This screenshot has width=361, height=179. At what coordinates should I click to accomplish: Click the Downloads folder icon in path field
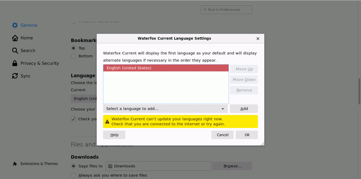point(110,166)
